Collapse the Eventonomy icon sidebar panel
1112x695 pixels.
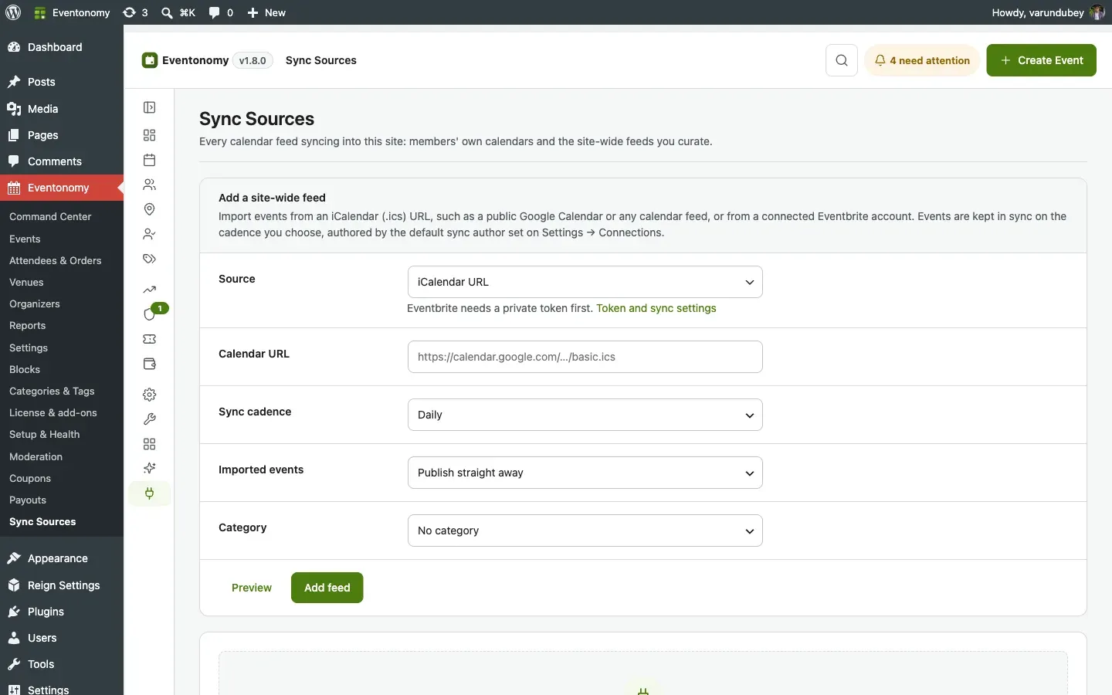[150, 107]
